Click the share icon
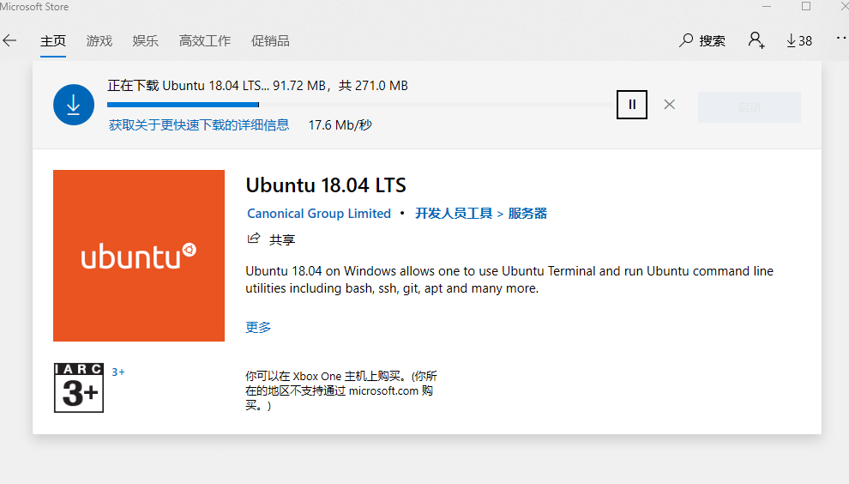Viewport: 849px width, 484px height. [254, 239]
